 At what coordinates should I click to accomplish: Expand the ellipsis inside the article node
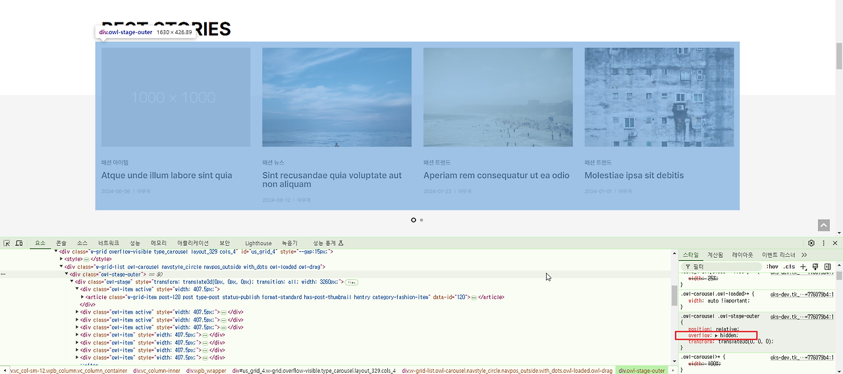[x=474, y=297]
